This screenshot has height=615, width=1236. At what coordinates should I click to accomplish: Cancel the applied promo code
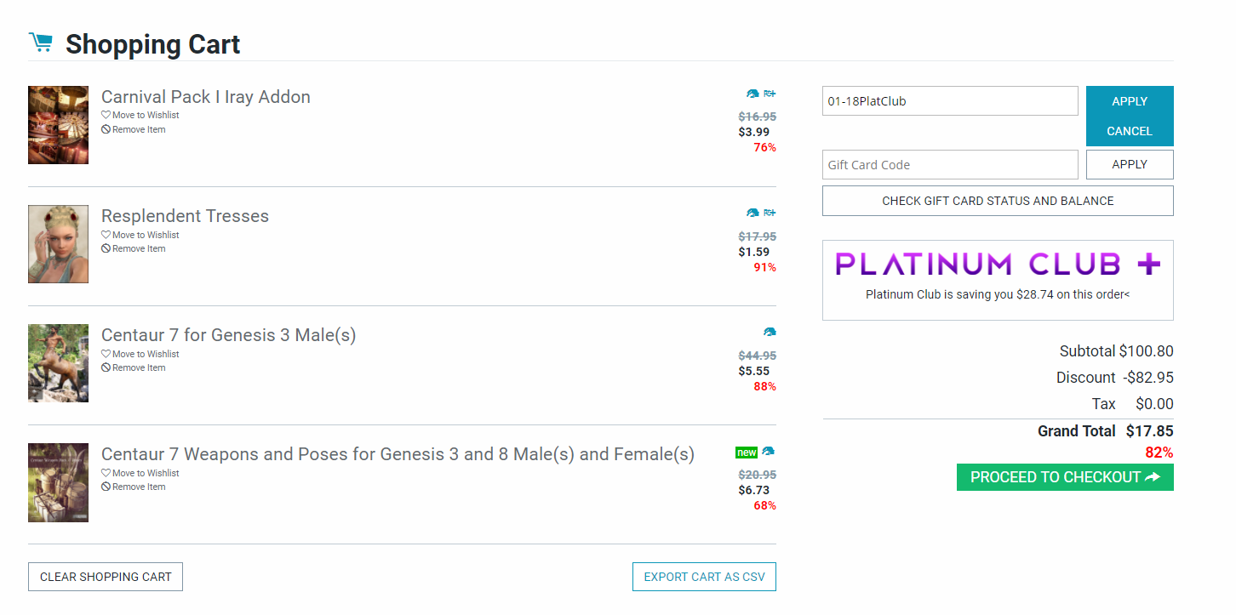[1130, 131]
